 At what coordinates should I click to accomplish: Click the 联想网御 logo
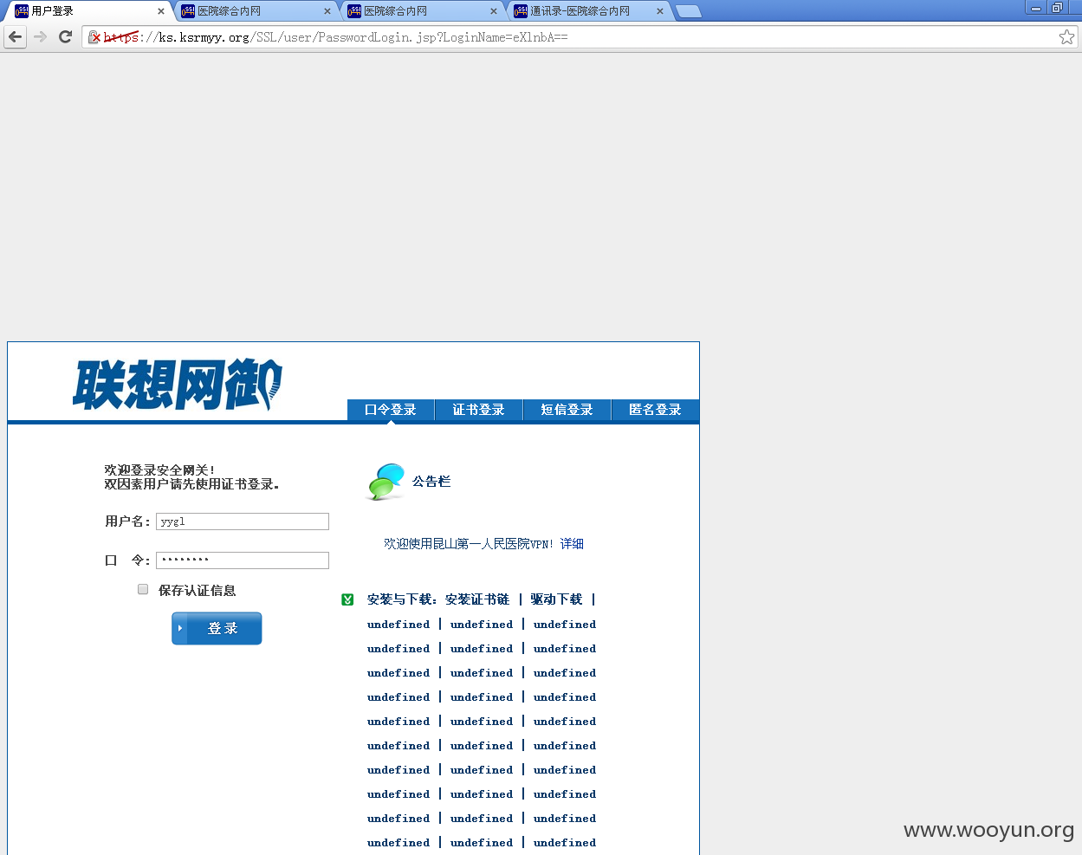point(178,385)
